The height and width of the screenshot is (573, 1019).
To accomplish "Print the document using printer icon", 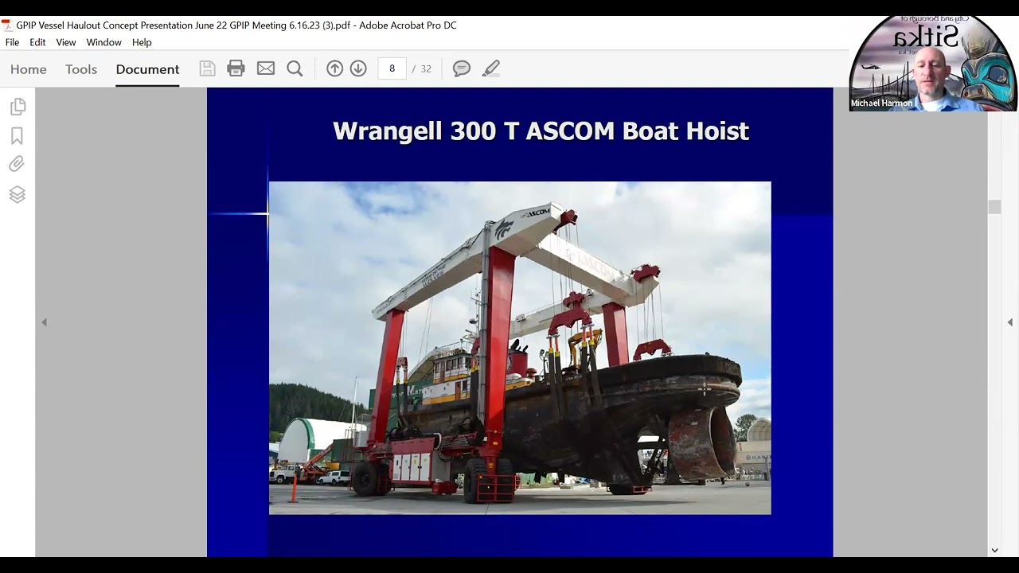I will [x=236, y=68].
